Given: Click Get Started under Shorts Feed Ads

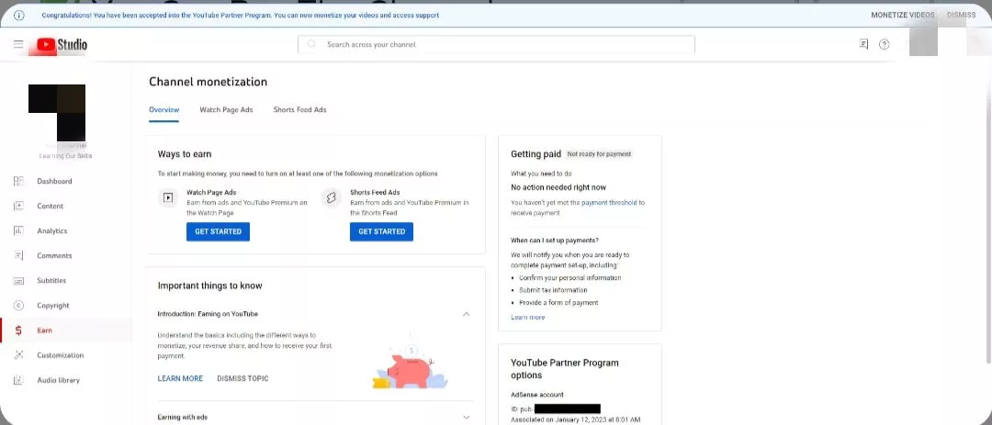Looking at the screenshot, I should [381, 231].
